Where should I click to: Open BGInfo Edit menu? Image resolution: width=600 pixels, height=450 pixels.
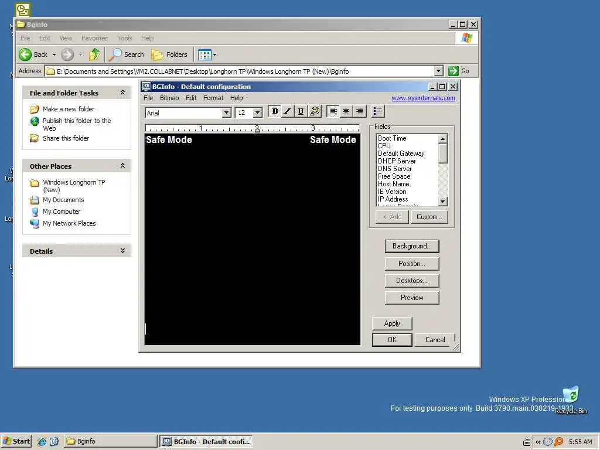point(191,98)
